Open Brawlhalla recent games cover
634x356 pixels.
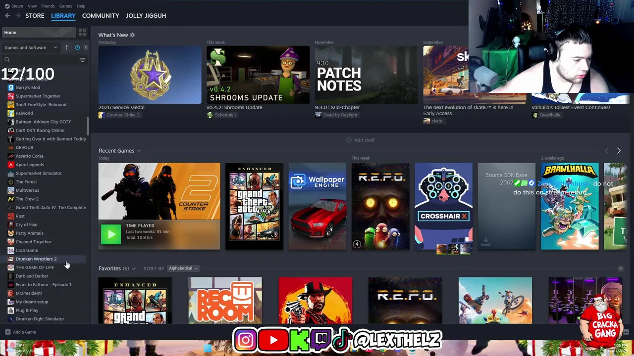pyautogui.click(x=570, y=206)
